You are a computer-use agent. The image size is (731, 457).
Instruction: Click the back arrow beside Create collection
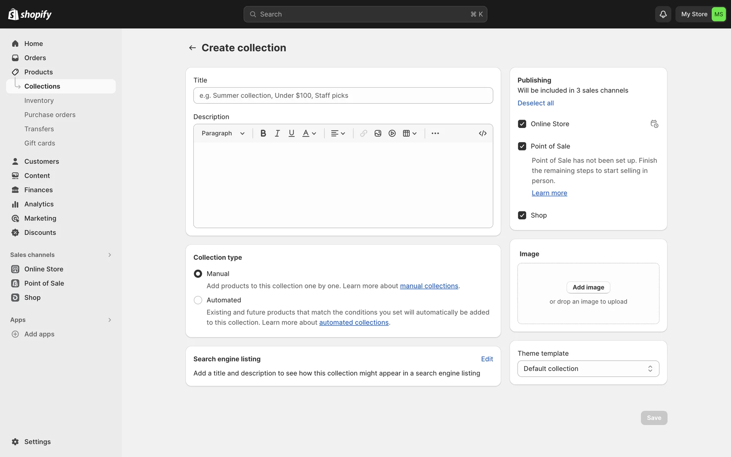(x=192, y=48)
